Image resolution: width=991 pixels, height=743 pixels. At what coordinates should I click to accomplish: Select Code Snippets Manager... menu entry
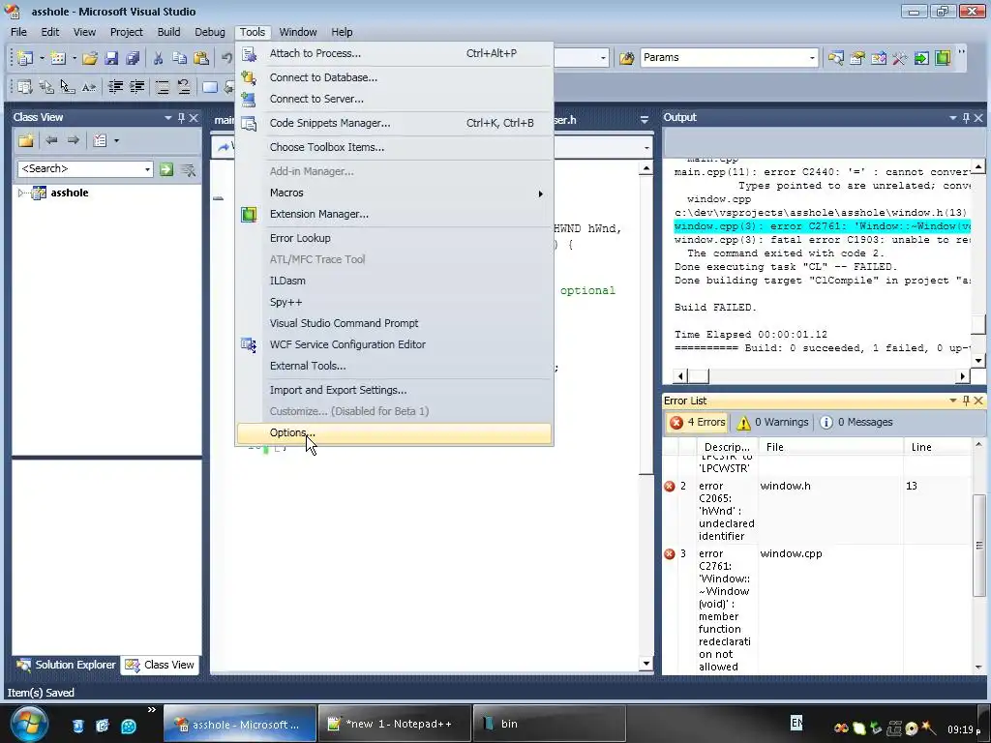coord(394,123)
